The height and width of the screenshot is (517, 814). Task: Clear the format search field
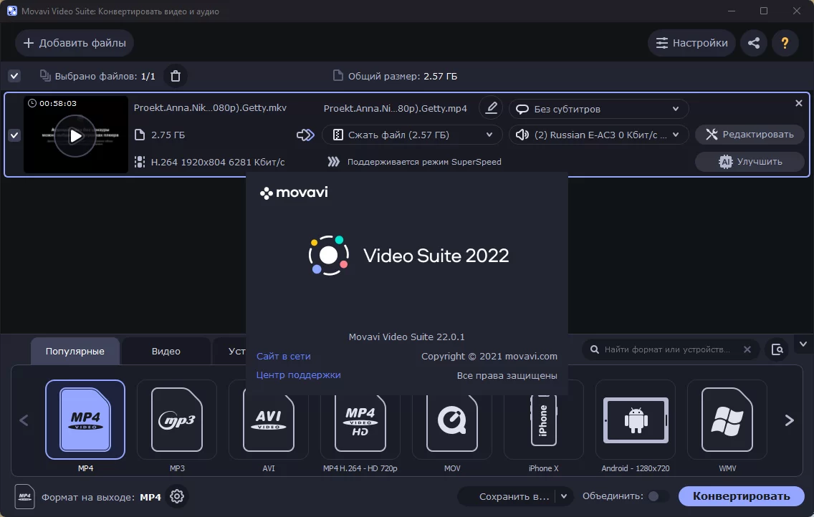coord(747,349)
